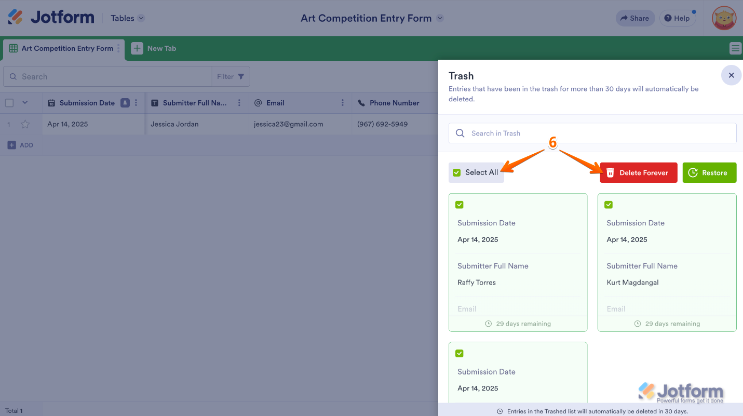Open the chevron beside header checkbox
743x416 pixels.
pos(25,103)
